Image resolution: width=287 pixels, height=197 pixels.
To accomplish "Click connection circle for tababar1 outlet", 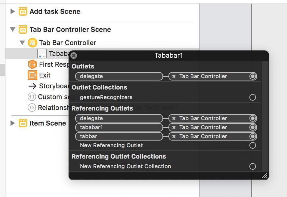I will click(253, 127).
